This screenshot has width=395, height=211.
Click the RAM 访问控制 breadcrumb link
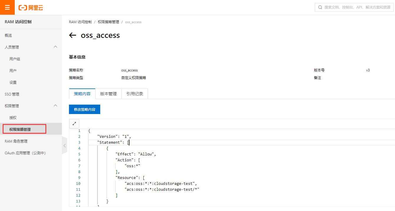[x=80, y=22]
